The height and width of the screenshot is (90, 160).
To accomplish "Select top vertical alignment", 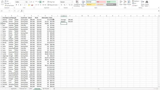I will 36,2.
